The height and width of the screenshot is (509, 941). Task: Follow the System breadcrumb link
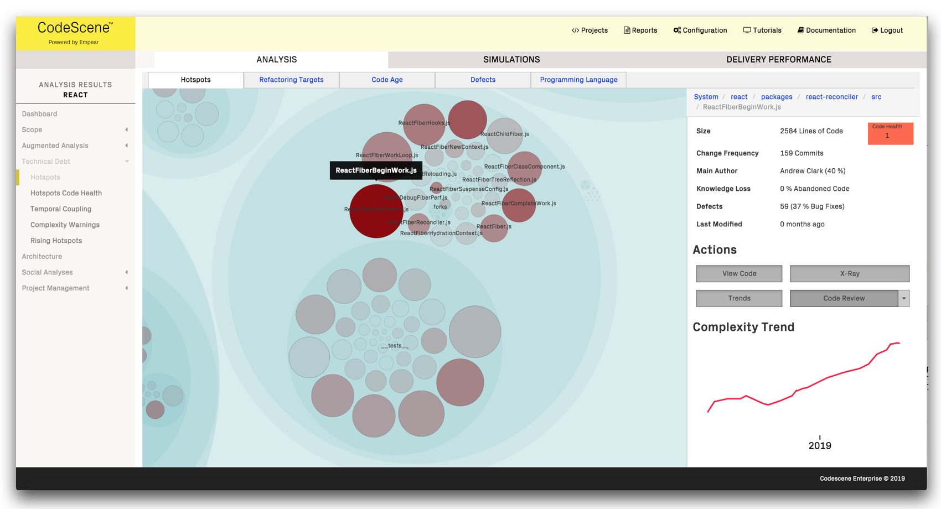[706, 97]
